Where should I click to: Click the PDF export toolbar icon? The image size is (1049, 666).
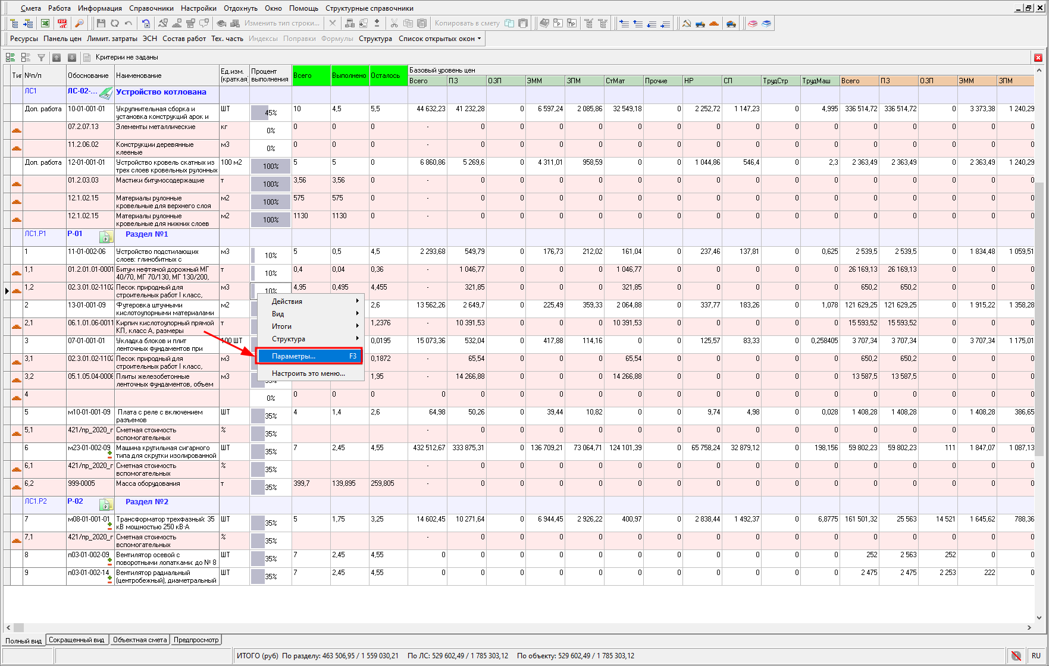click(62, 23)
